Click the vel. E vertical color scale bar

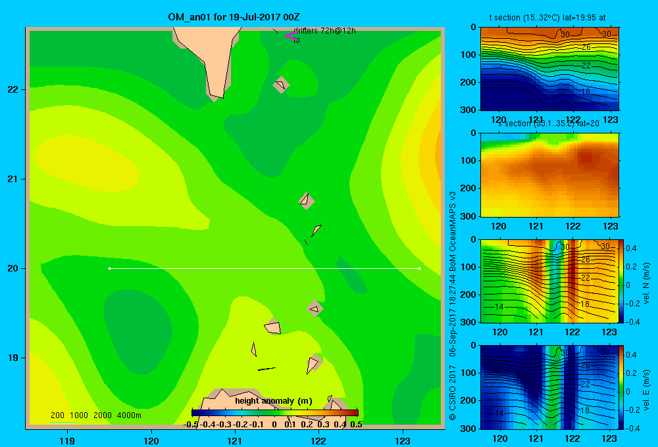[622, 387]
